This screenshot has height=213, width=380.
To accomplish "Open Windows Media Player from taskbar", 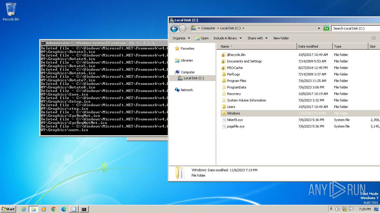I will [x=44, y=209].
